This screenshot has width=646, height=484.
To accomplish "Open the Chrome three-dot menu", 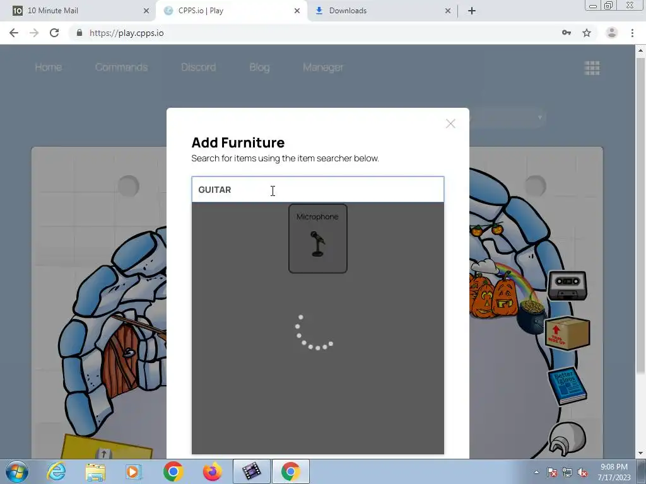I will (x=632, y=33).
